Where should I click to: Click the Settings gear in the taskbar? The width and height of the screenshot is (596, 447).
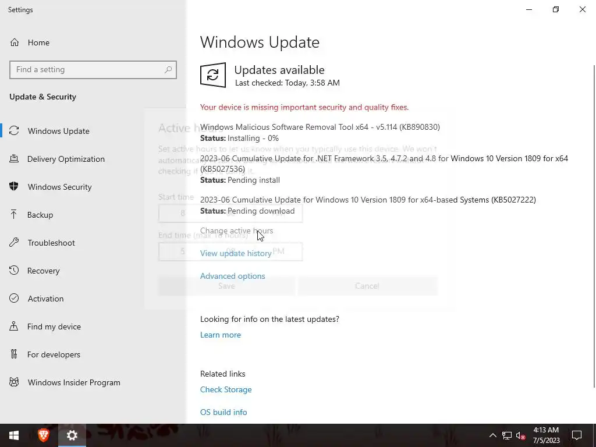coord(72,435)
